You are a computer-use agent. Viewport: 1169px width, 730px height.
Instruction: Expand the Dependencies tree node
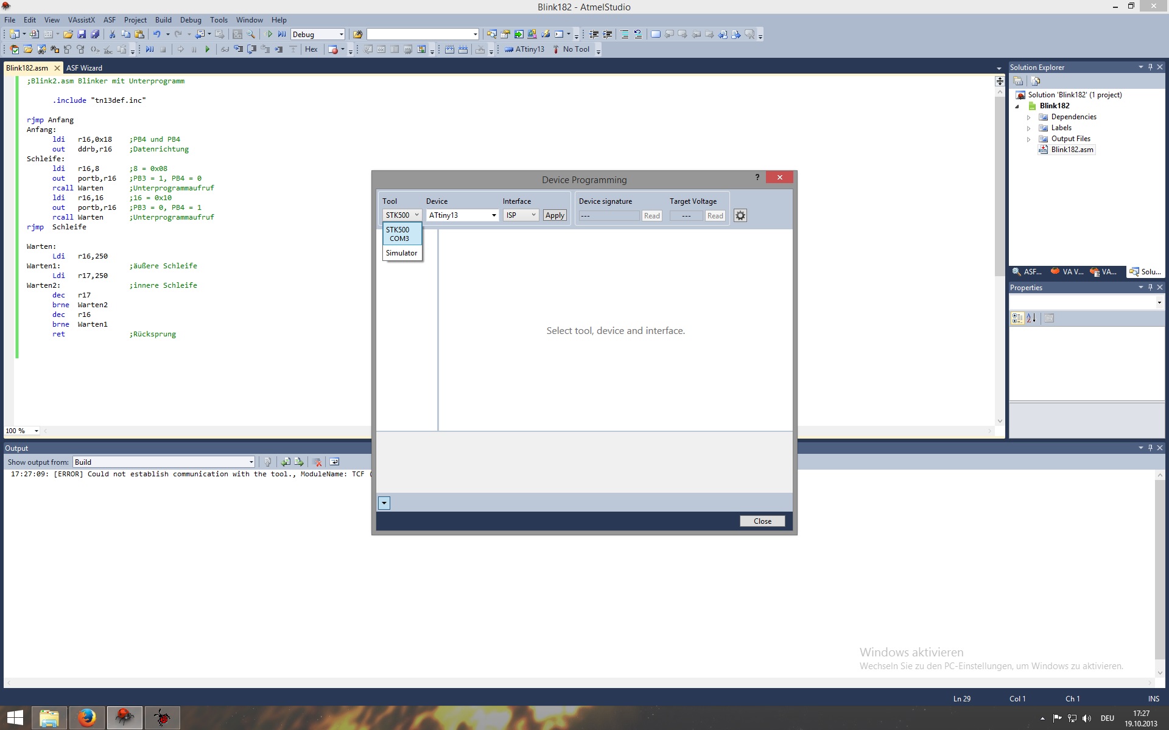tap(1029, 117)
